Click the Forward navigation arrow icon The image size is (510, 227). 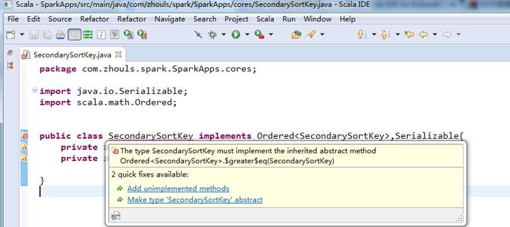coord(447,35)
